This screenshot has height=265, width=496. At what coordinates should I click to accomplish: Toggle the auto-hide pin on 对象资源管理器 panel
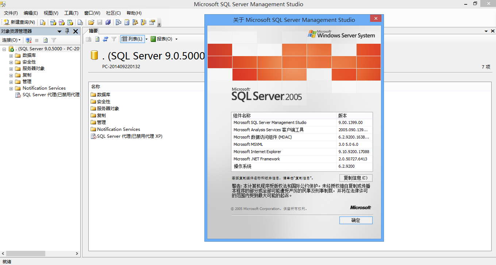click(x=67, y=31)
